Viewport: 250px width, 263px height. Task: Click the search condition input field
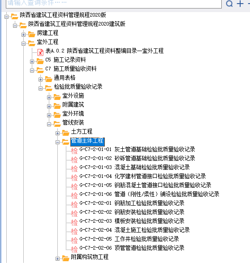point(114,3)
